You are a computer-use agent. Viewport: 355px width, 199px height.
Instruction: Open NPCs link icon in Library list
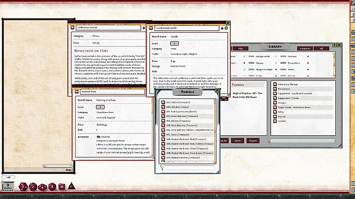(275, 112)
